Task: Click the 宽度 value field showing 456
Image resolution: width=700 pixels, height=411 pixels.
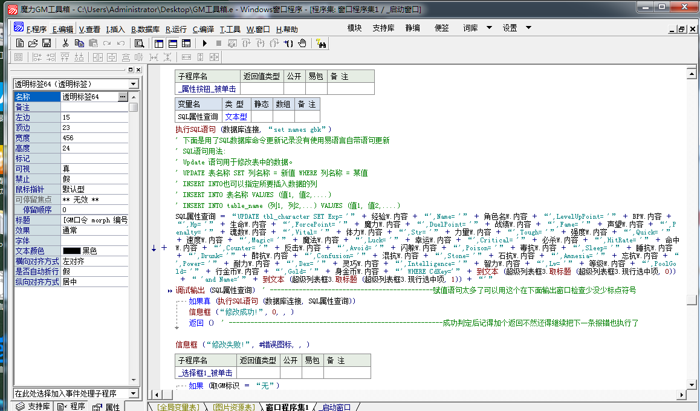Action: pyautogui.click(x=94, y=138)
